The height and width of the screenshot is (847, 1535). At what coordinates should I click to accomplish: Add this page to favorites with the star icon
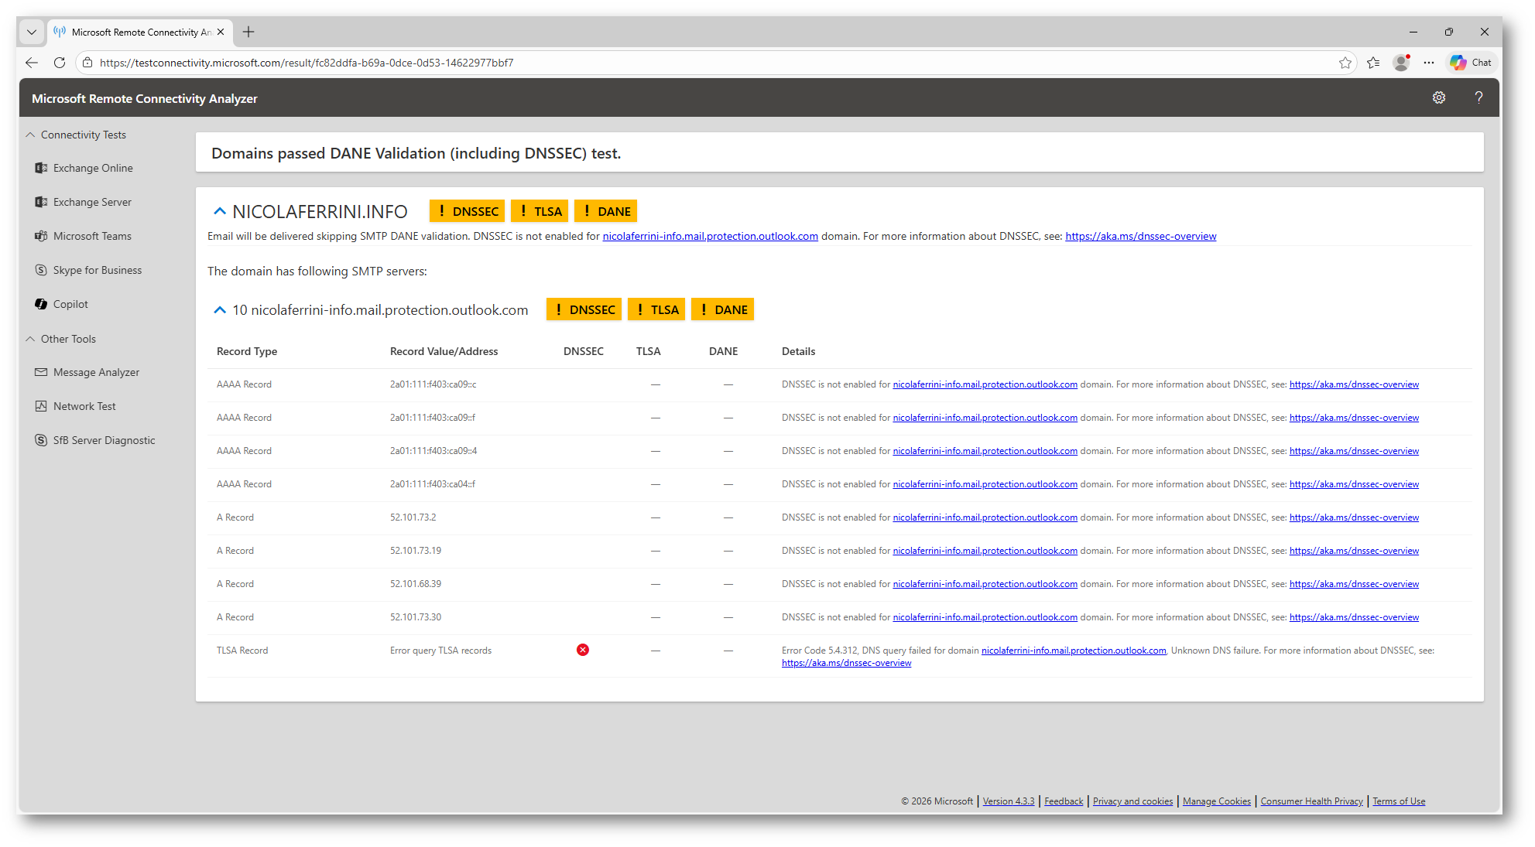tap(1345, 63)
